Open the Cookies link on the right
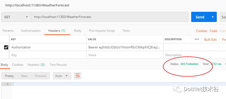 [201, 31]
